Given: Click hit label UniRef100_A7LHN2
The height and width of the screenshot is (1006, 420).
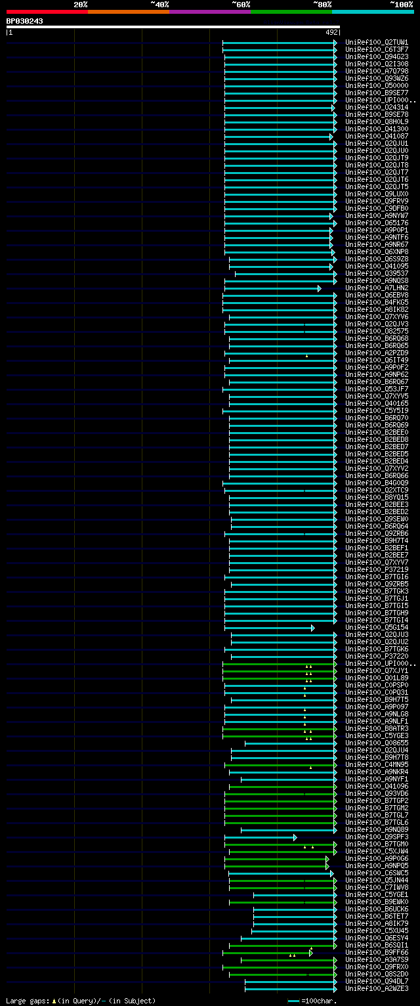Looking at the screenshot, I should [x=377, y=288].
